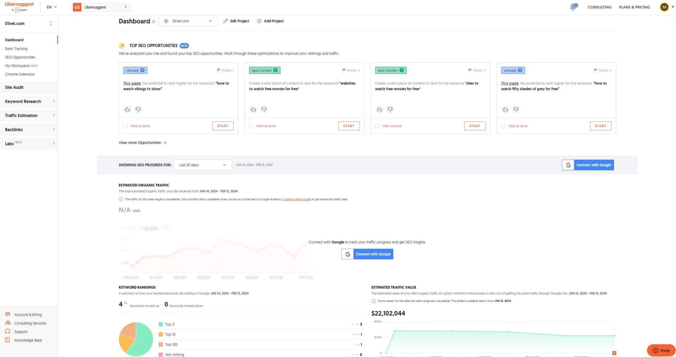The width and height of the screenshot is (676, 357).
Task: Click the NEW CONTENT info icon in Priority 2 card
Action: point(275,70)
